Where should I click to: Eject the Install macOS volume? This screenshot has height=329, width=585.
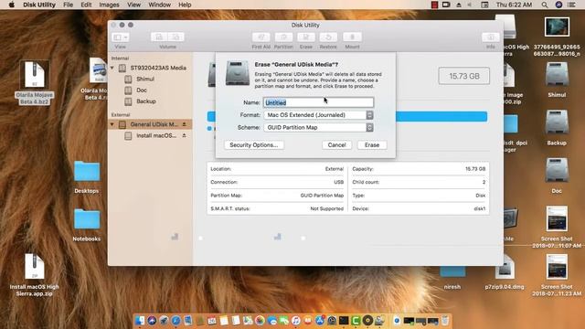point(184,135)
